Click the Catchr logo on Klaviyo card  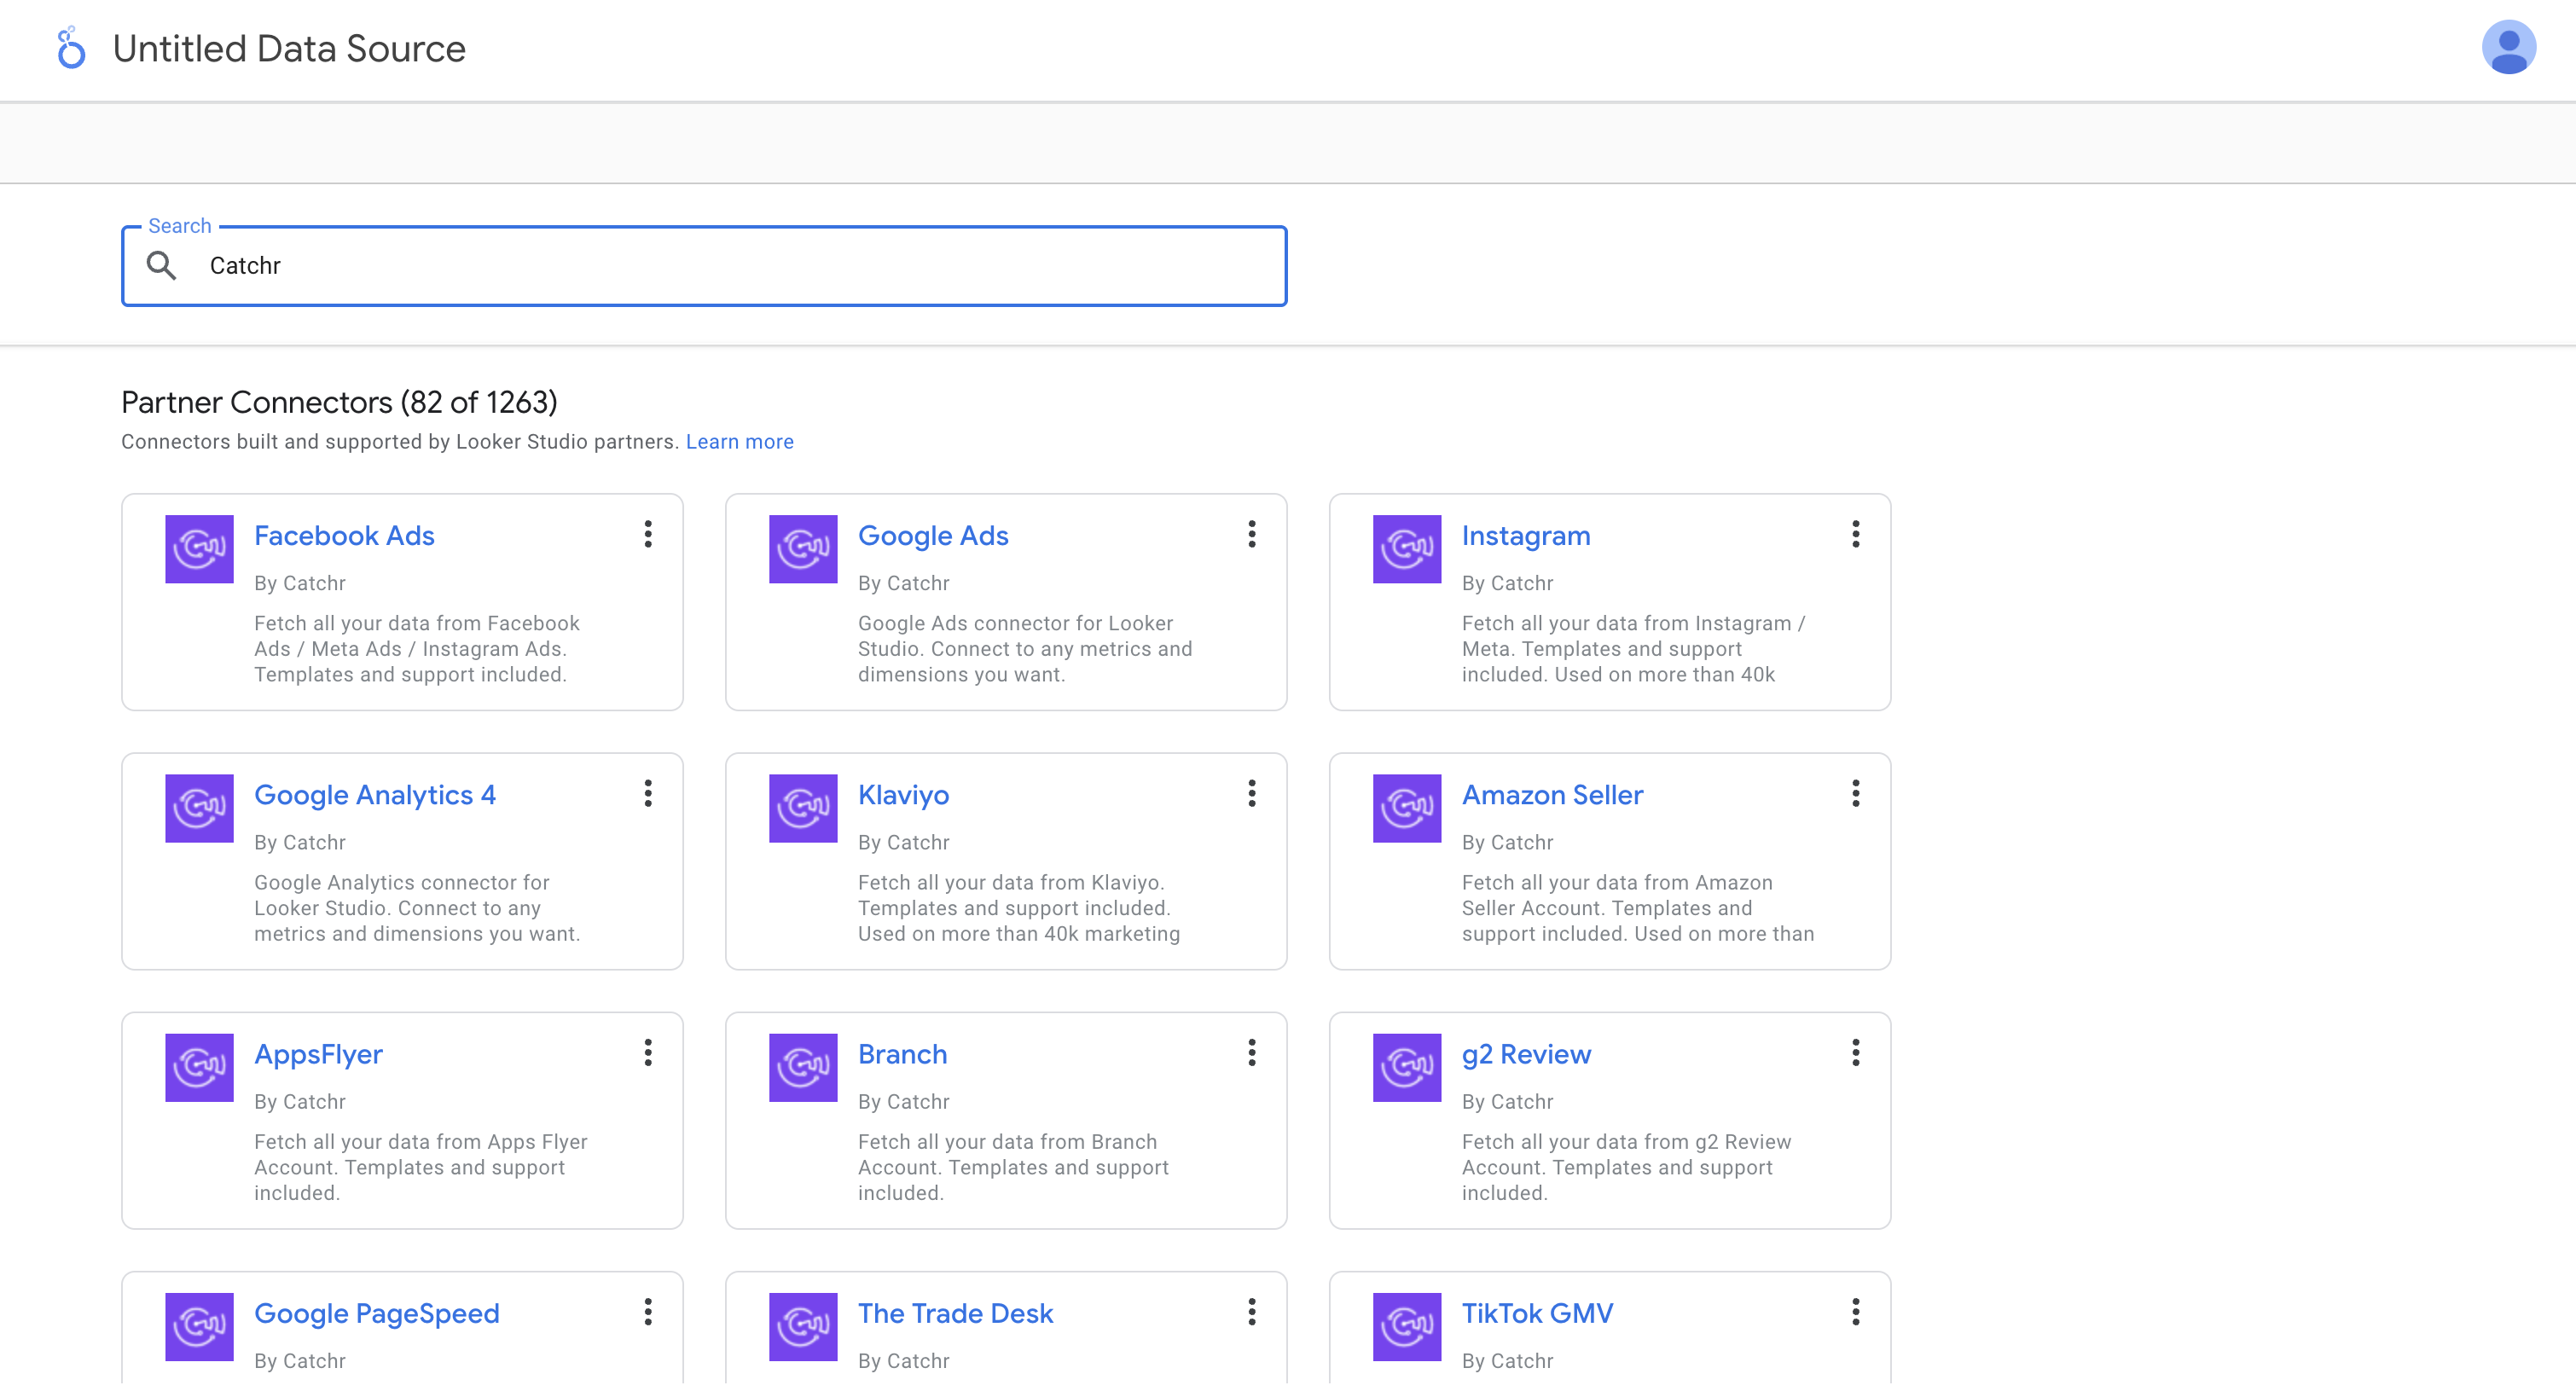[802, 808]
